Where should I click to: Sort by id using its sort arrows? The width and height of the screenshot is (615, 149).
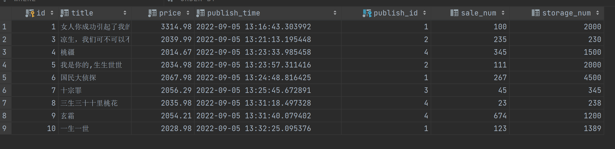point(52,13)
